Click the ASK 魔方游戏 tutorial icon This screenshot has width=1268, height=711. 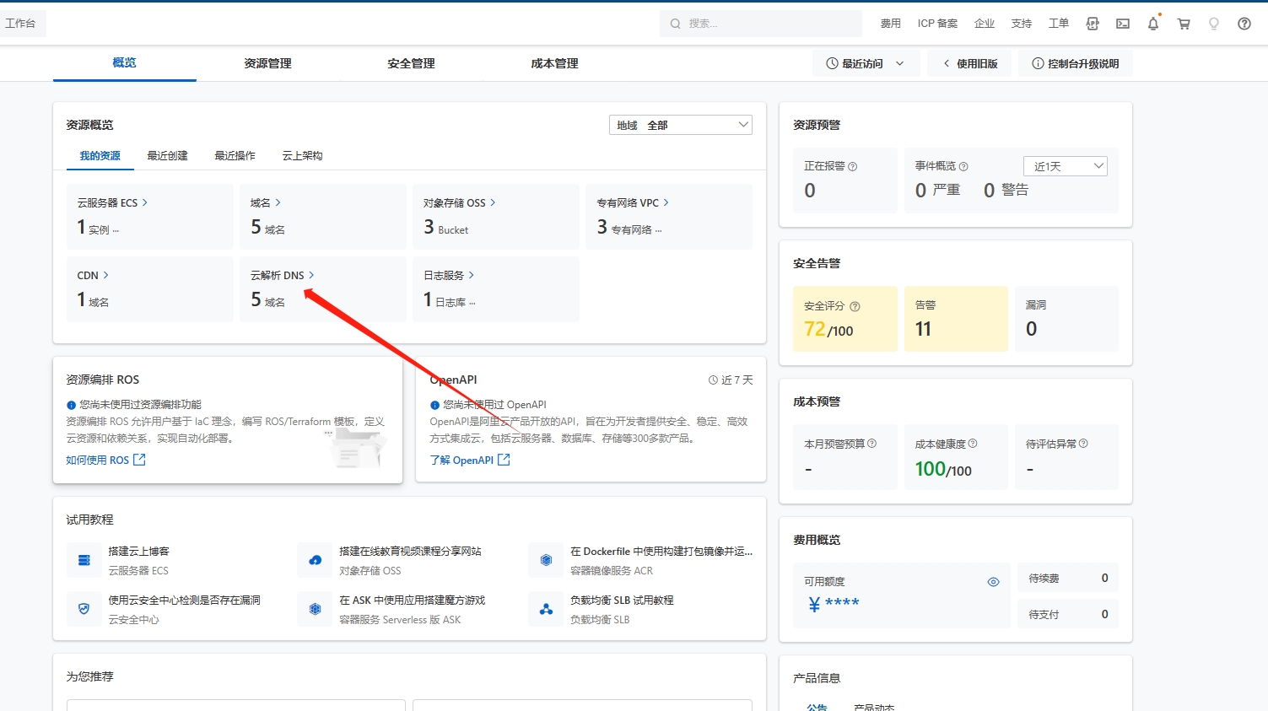pyautogui.click(x=316, y=609)
